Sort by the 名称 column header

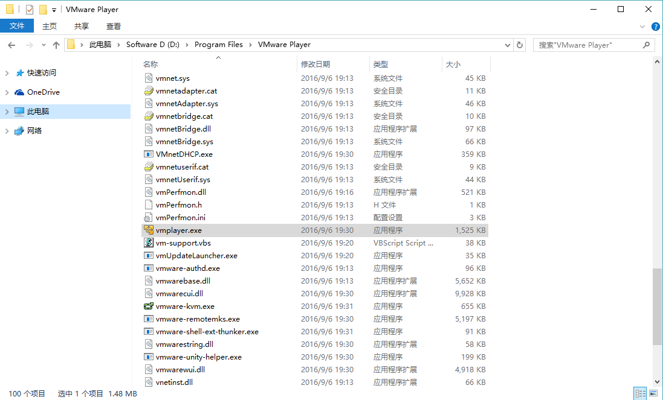pyautogui.click(x=219, y=64)
